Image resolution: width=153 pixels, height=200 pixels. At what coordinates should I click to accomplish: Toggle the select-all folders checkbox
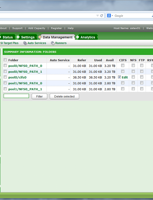(5, 60)
